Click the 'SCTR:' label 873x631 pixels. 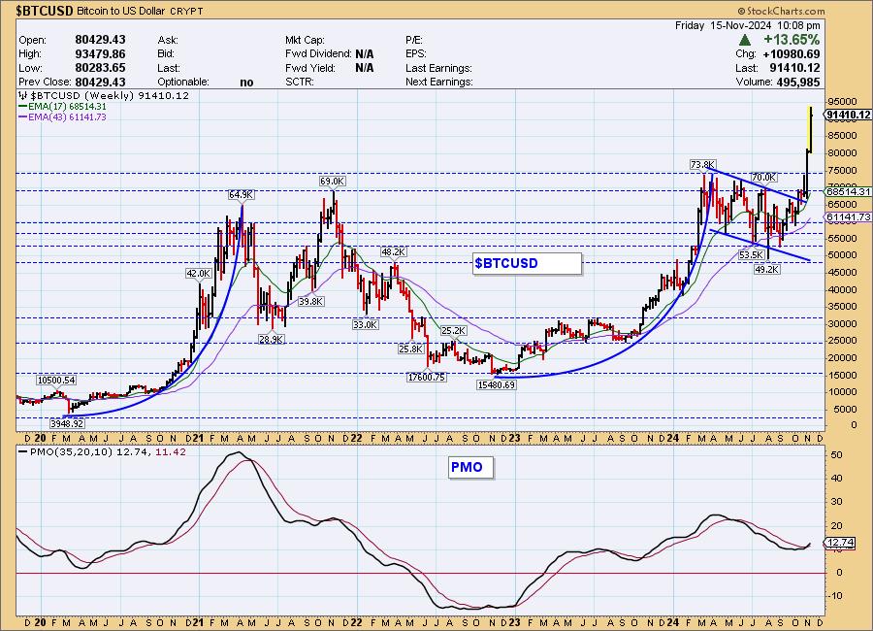coord(300,82)
